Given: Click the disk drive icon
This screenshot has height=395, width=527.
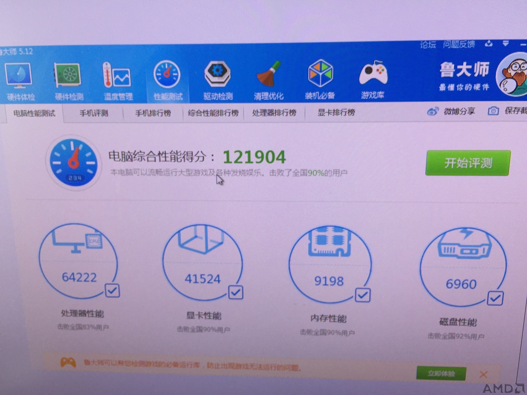Looking at the screenshot, I should (x=464, y=244).
